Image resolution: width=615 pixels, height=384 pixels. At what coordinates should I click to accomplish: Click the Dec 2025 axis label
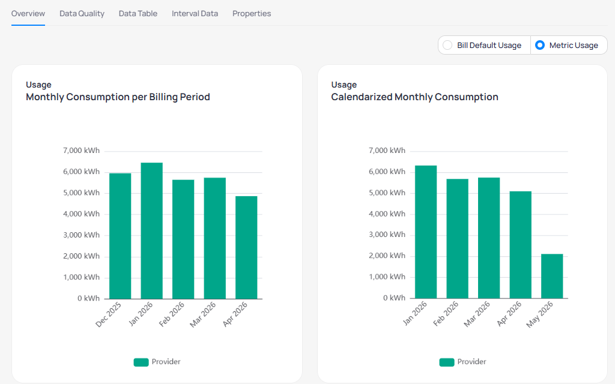(109, 314)
